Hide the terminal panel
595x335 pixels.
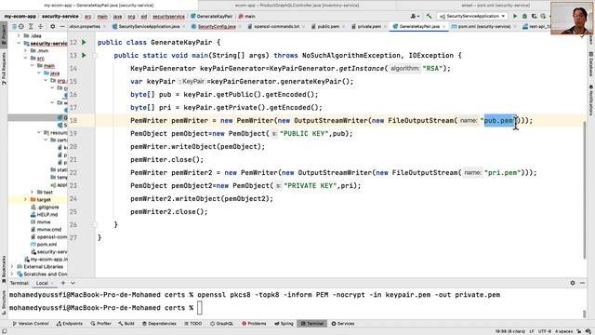(x=582, y=283)
